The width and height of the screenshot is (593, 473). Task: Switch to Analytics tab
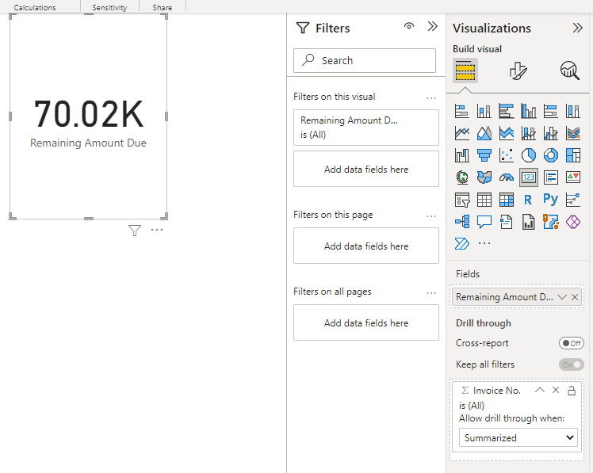coord(569,71)
